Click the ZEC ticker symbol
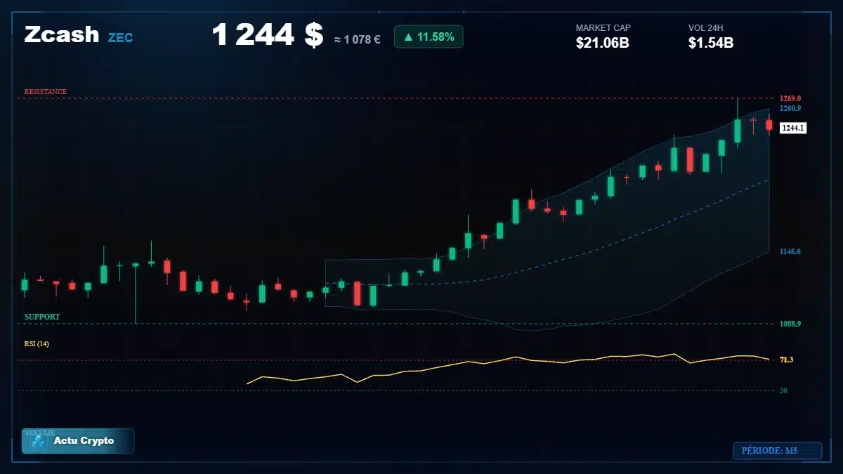843x474 pixels. 120,38
